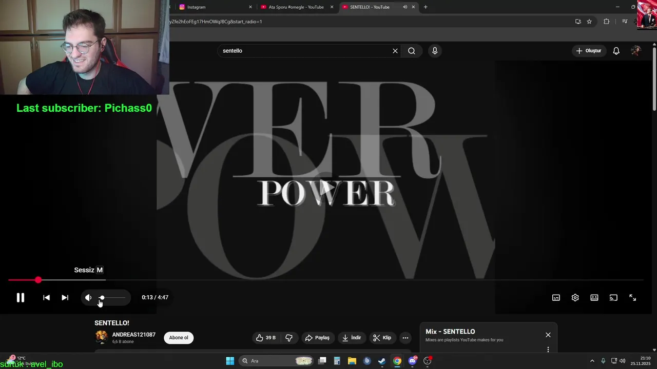Open system tray microphone indicator

603,361
